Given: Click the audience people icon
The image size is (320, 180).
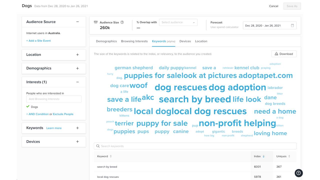Looking at the screenshot, I should click(96, 22).
